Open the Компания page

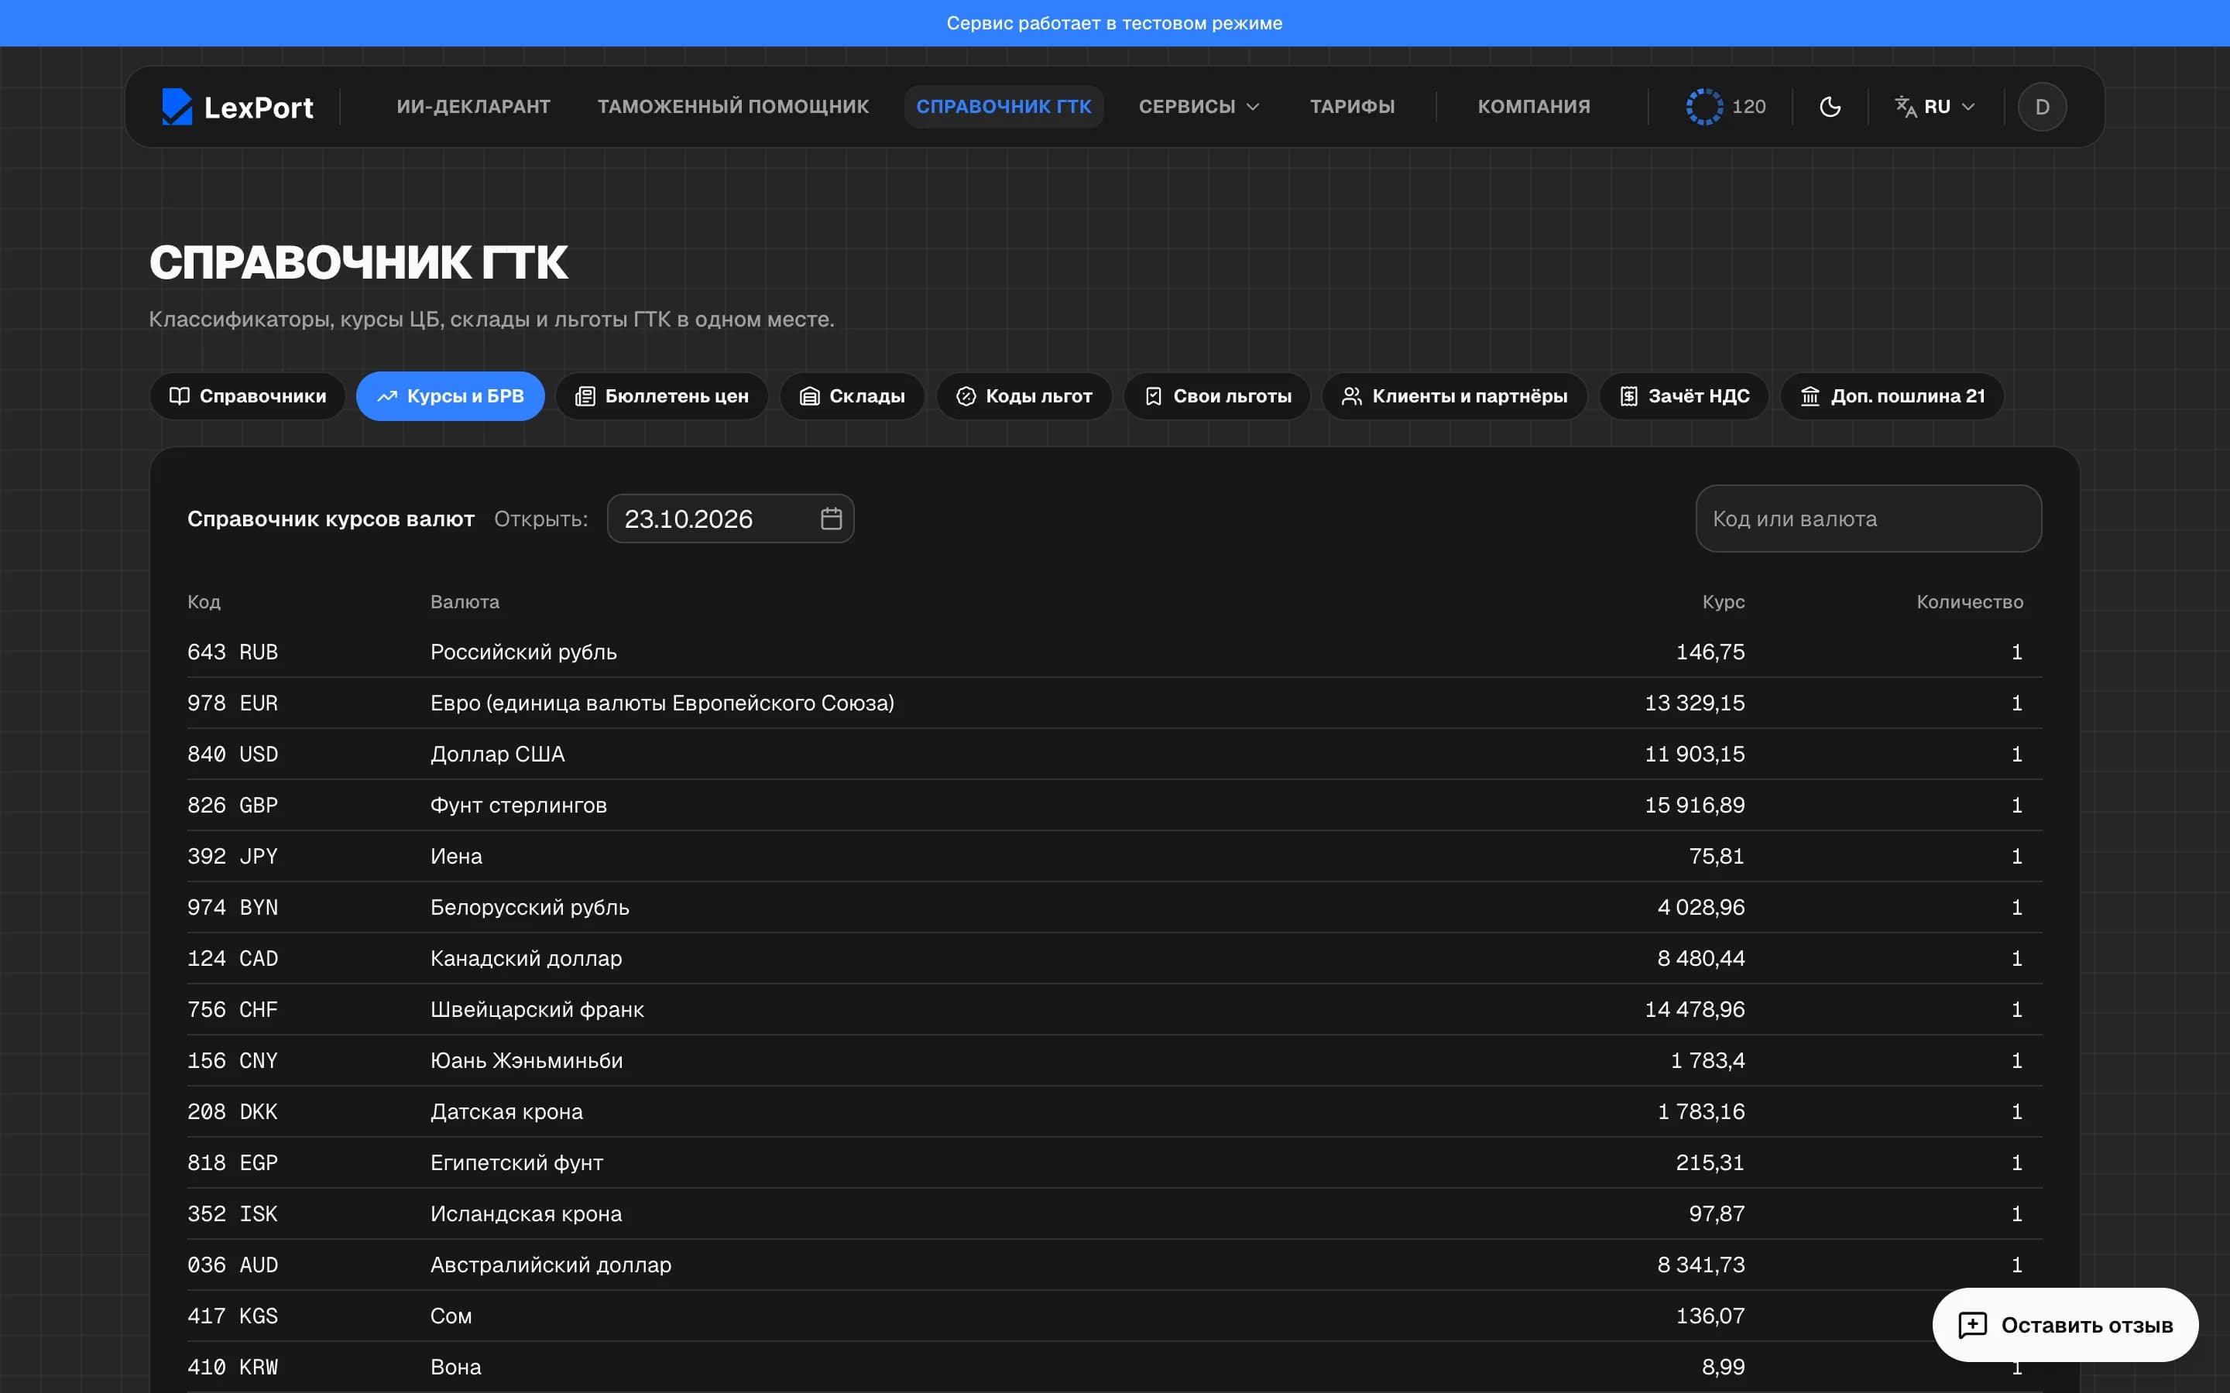[1533, 107]
